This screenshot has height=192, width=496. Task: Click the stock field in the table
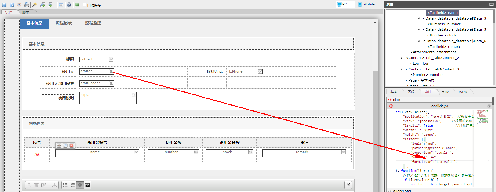(229, 153)
